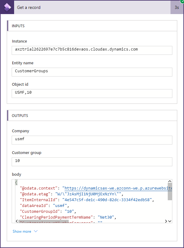184x248 pixels.
Task: Click body scroll left arrow
Action: tap(17, 221)
